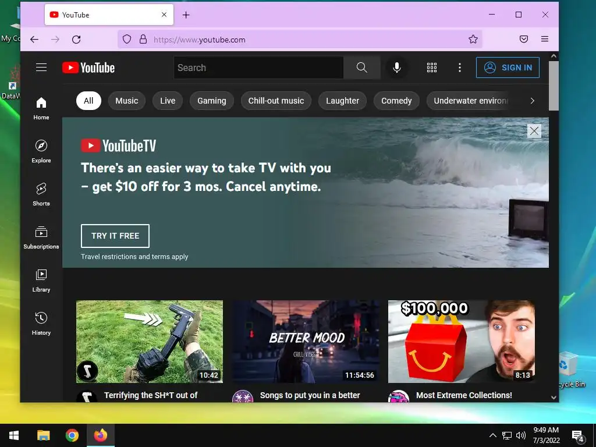
Task: Open Explore from the sidebar
Action: pyautogui.click(x=41, y=151)
